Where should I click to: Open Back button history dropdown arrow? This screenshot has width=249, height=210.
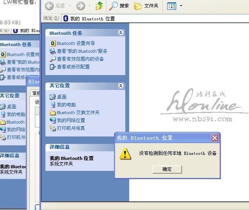tap(70, 6)
